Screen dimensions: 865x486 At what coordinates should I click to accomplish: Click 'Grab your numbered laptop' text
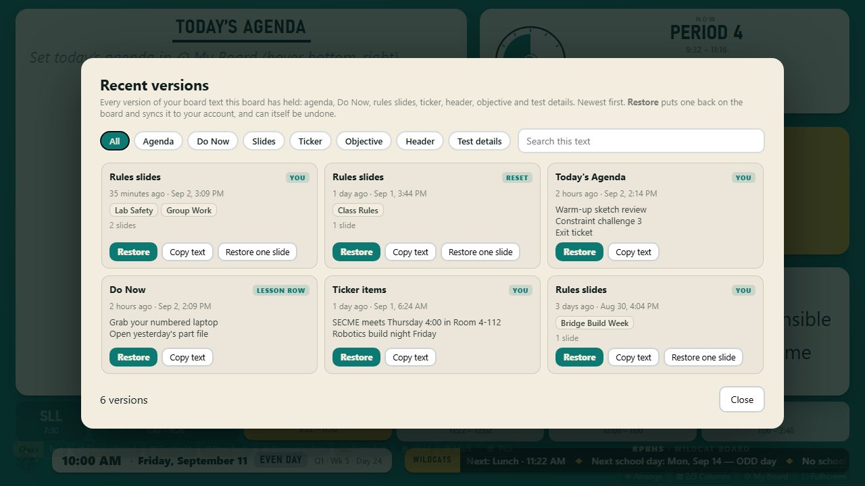click(x=164, y=322)
